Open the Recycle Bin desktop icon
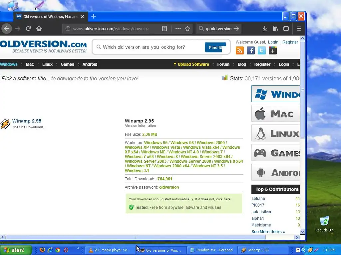The width and height of the screenshot is (341, 255). coord(324,224)
